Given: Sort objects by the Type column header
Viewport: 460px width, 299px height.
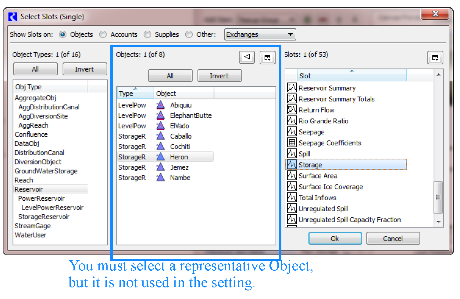Looking at the screenshot, I should tap(135, 93).
